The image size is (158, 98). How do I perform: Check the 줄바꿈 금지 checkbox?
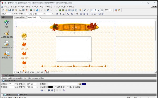pyautogui.click(x=68, y=87)
